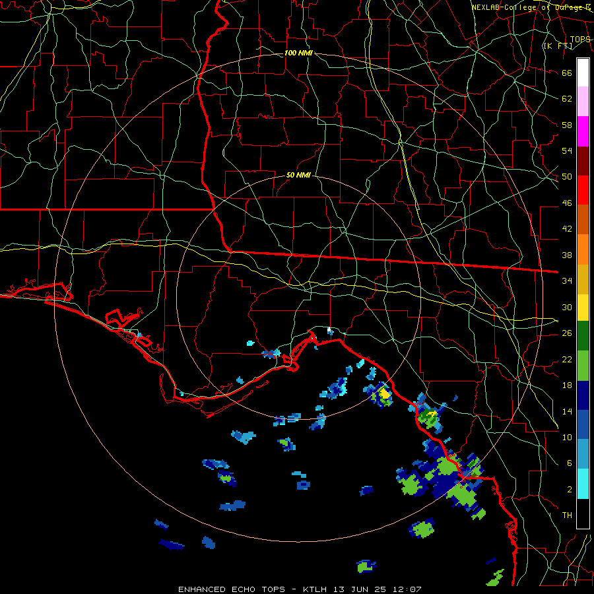Image resolution: width=594 pixels, height=594 pixels.
Task: Click the '6' scale value
Action: pyautogui.click(x=570, y=463)
